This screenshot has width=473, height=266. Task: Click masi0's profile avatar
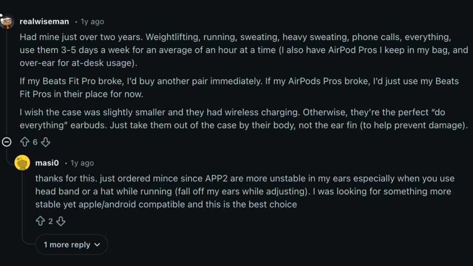pyautogui.click(x=22, y=163)
